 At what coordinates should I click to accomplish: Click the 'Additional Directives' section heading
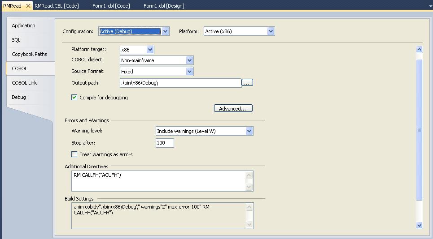(87, 166)
